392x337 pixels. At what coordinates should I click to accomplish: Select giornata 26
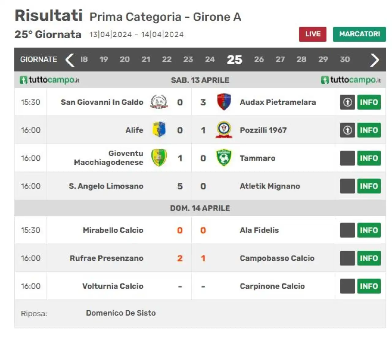coord(259,59)
